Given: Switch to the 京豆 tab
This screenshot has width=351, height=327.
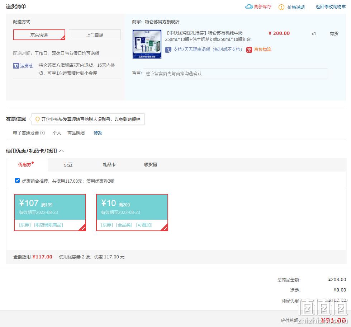Looking at the screenshot, I should (x=68, y=165).
